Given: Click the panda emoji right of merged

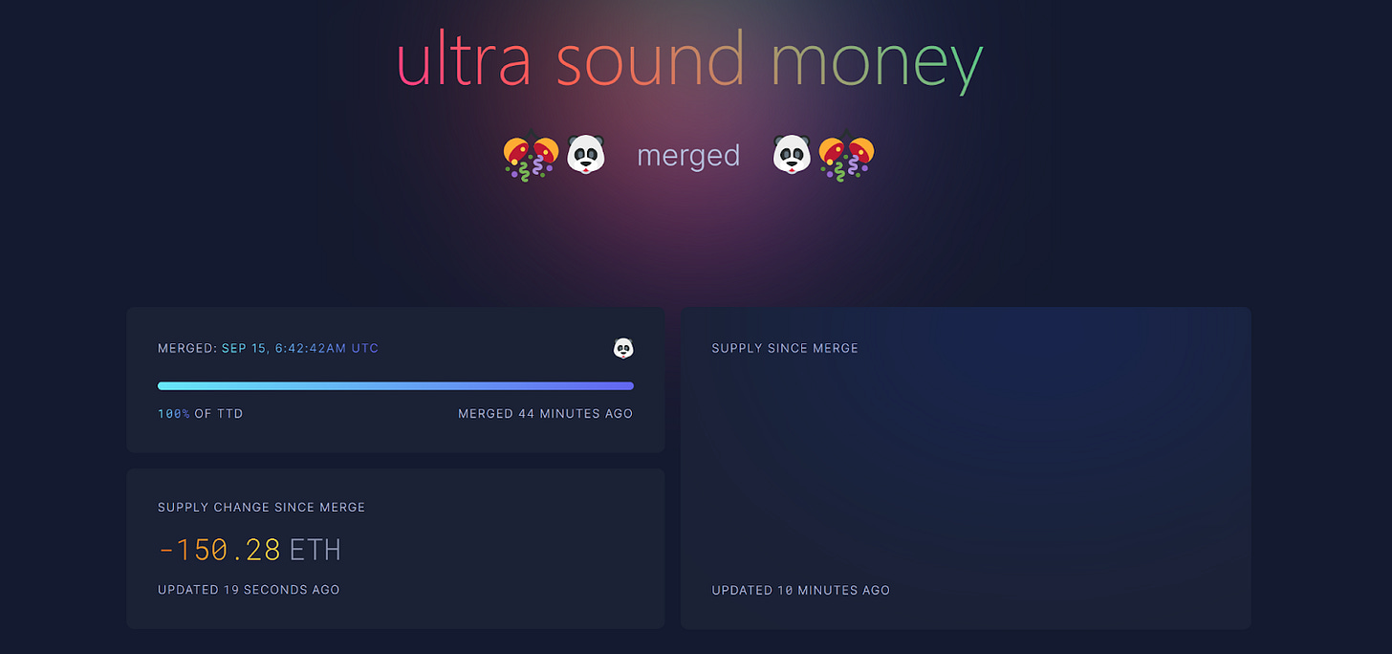Looking at the screenshot, I should (x=792, y=154).
